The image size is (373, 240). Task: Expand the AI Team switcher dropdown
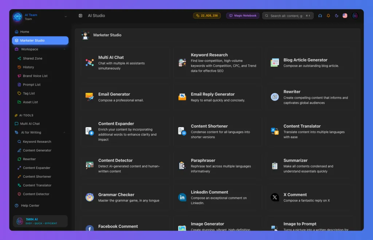point(66,17)
